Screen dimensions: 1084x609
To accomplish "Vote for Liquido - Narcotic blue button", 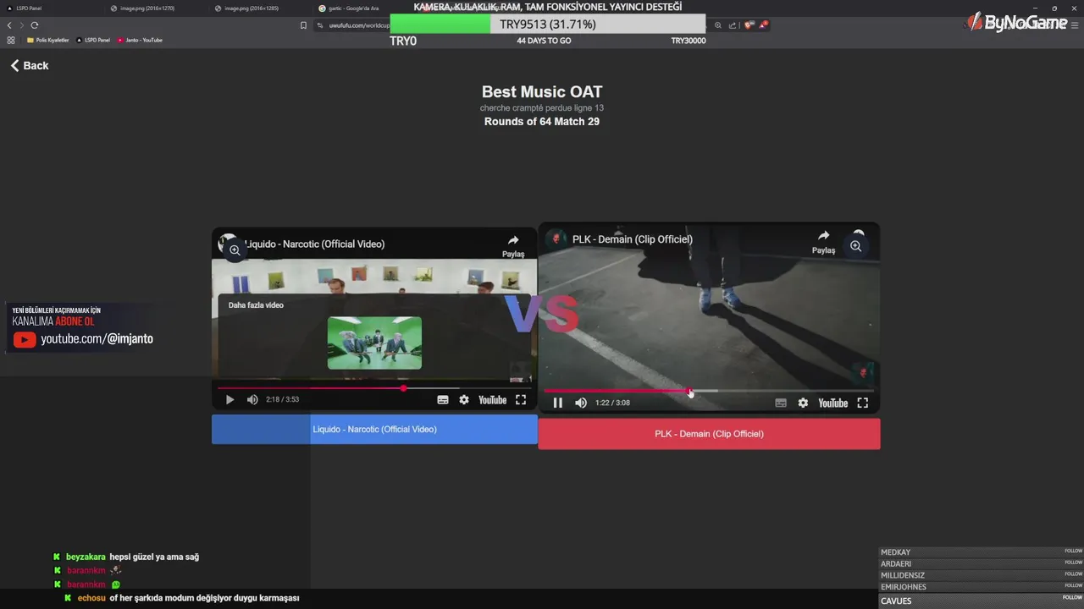I will click(374, 429).
